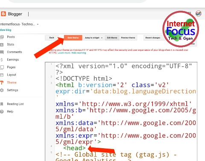Open the user profile avatar
The image size is (205, 161).
click(199, 14)
